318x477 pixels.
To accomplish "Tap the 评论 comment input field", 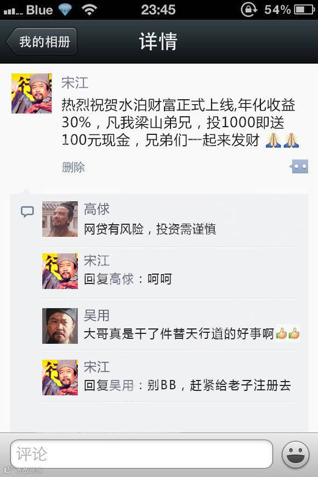I will point(141,454).
